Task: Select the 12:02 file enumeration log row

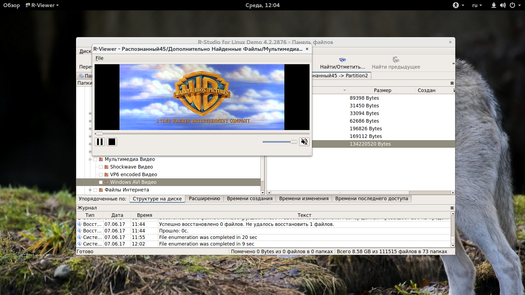Action: pyautogui.click(x=264, y=244)
